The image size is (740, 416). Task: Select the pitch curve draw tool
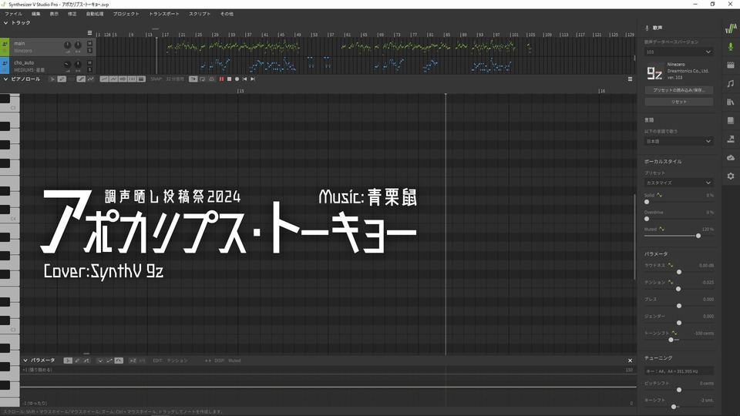pyautogui.click(x=90, y=79)
